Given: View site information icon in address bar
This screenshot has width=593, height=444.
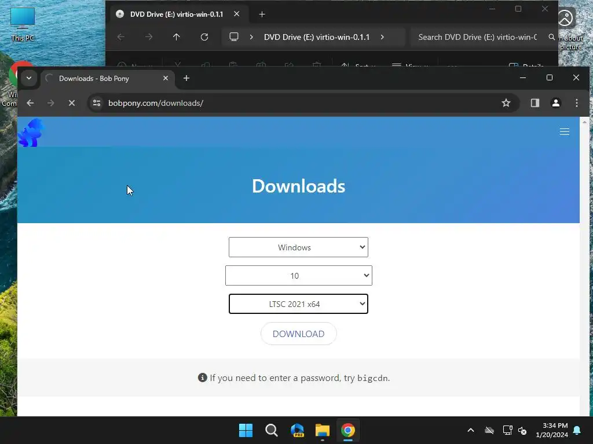Looking at the screenshot, I should (x=97, y=103).
